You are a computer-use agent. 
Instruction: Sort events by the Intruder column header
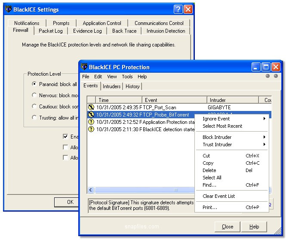coord(233,100)
